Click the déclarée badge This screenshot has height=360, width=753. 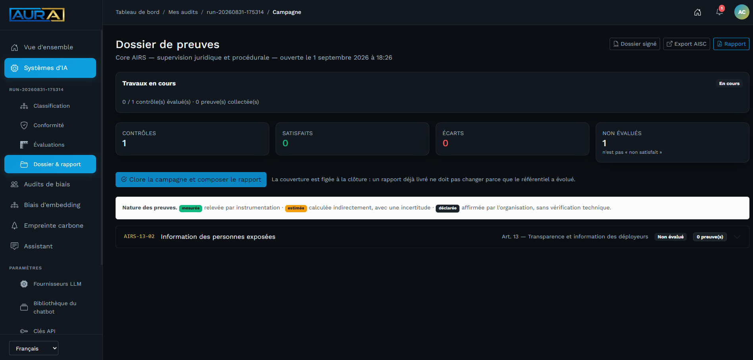tap(448, 208)
